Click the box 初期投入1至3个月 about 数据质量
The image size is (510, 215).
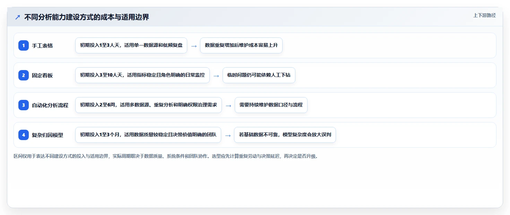click(148, 135)
